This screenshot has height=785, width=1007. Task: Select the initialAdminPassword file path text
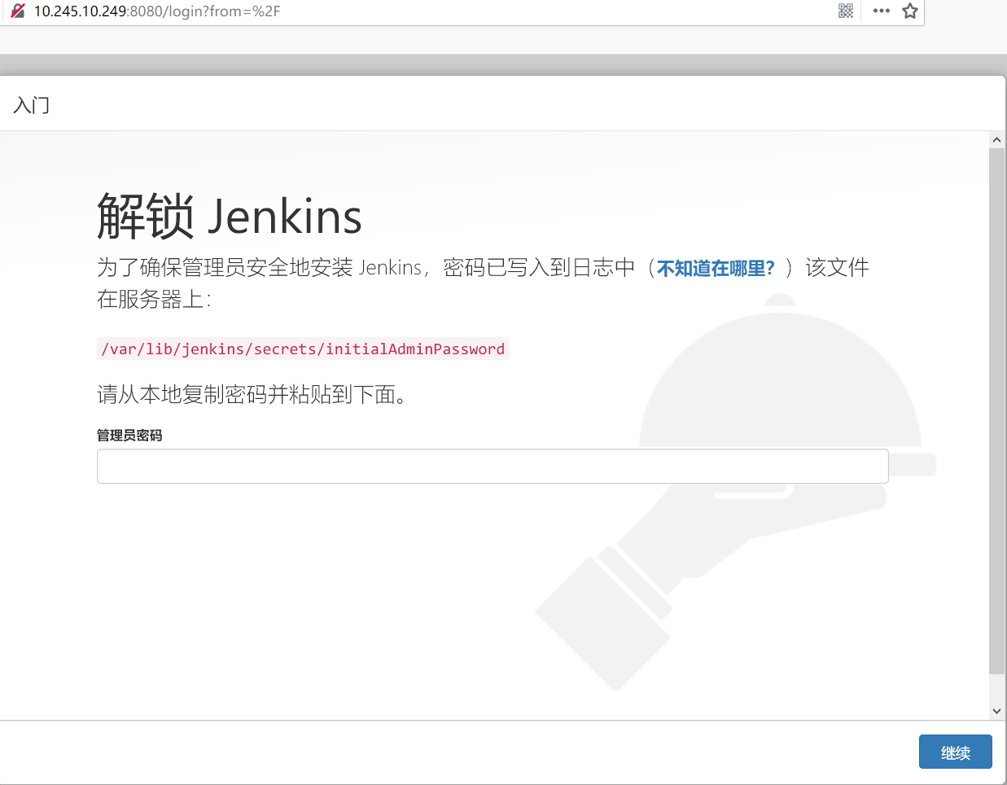click(x=303, y=349)
